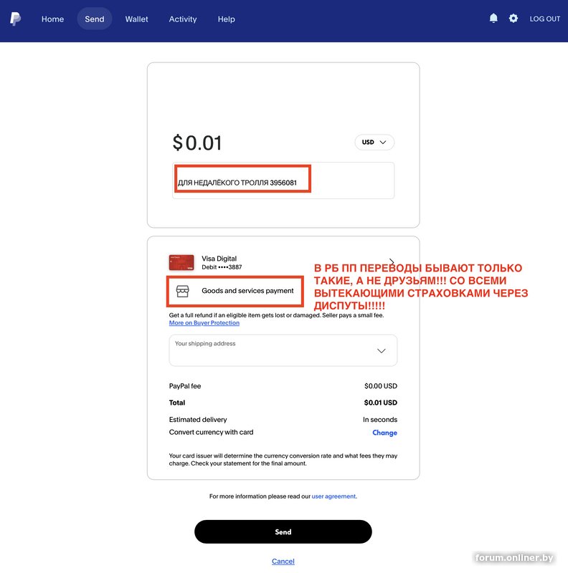Expand the shipping address dropdown
The height and width of the screenshot is (573, 568).
[x=283, y=350]
